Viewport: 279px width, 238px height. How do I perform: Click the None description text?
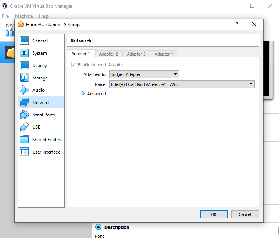coord(100,236)
